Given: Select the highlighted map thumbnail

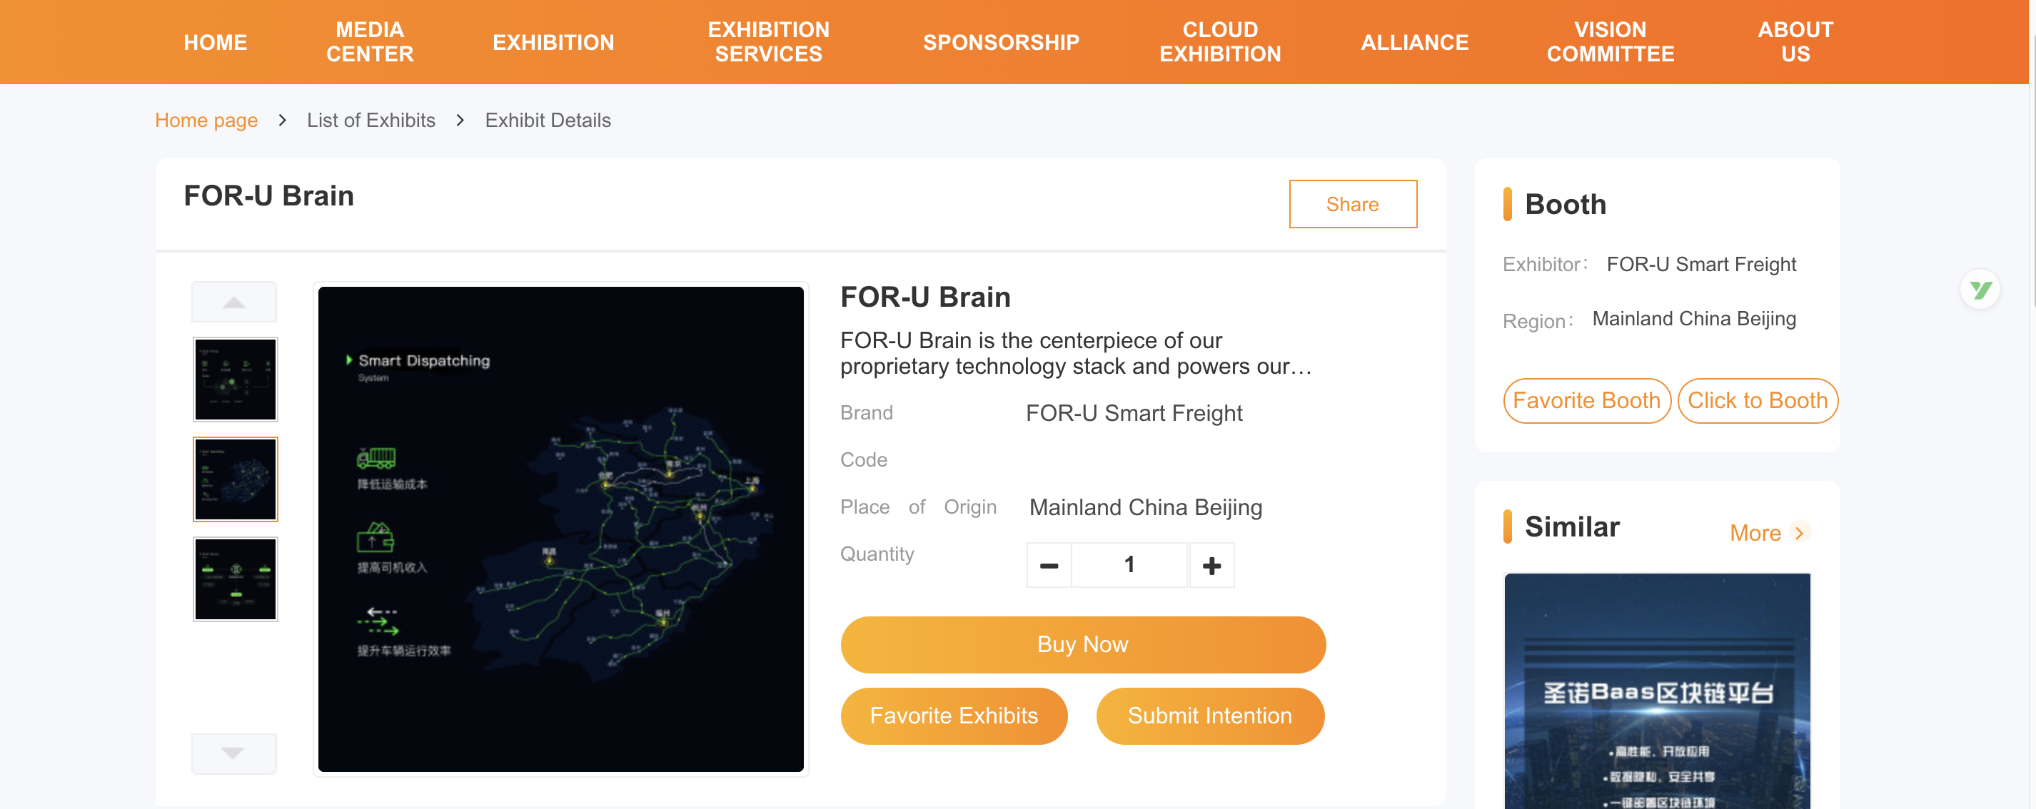Looking at the screenshot, I should click(x=236, y=479).
